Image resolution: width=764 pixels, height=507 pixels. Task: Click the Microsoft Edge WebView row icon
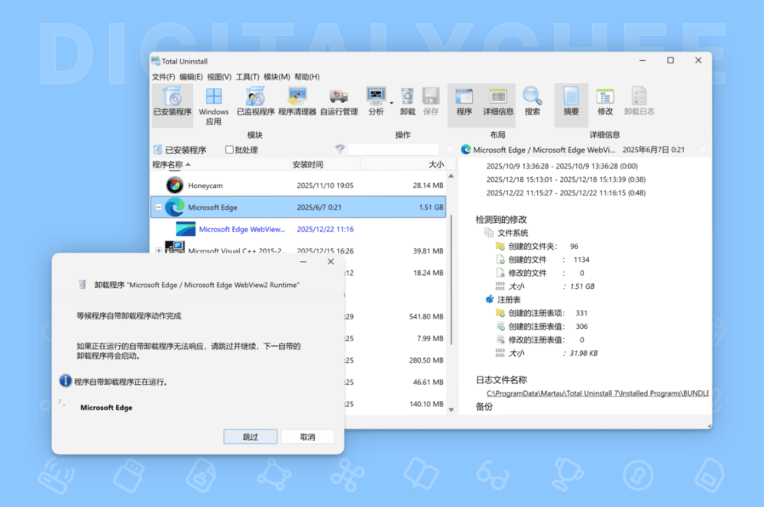point(186,229)
